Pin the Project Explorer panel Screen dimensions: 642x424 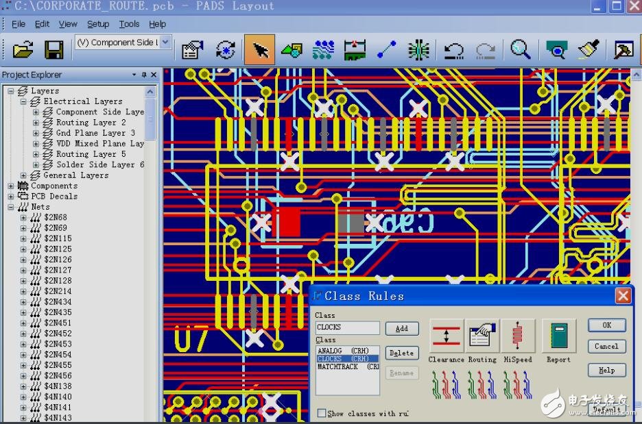[x=144, y=75]
